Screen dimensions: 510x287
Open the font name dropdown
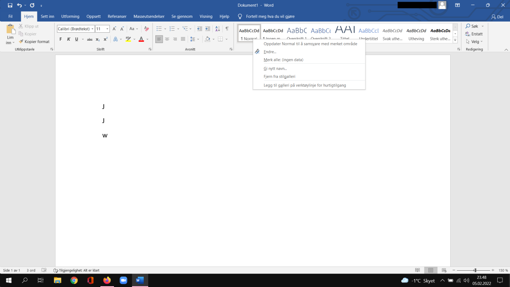pyautogui.click(x=92, y=29)
